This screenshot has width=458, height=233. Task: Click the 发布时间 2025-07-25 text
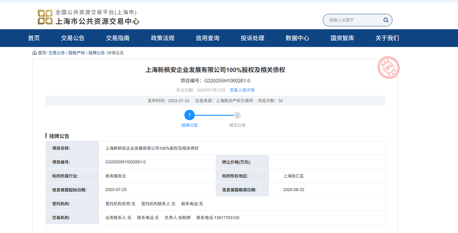tap(169, 101)
